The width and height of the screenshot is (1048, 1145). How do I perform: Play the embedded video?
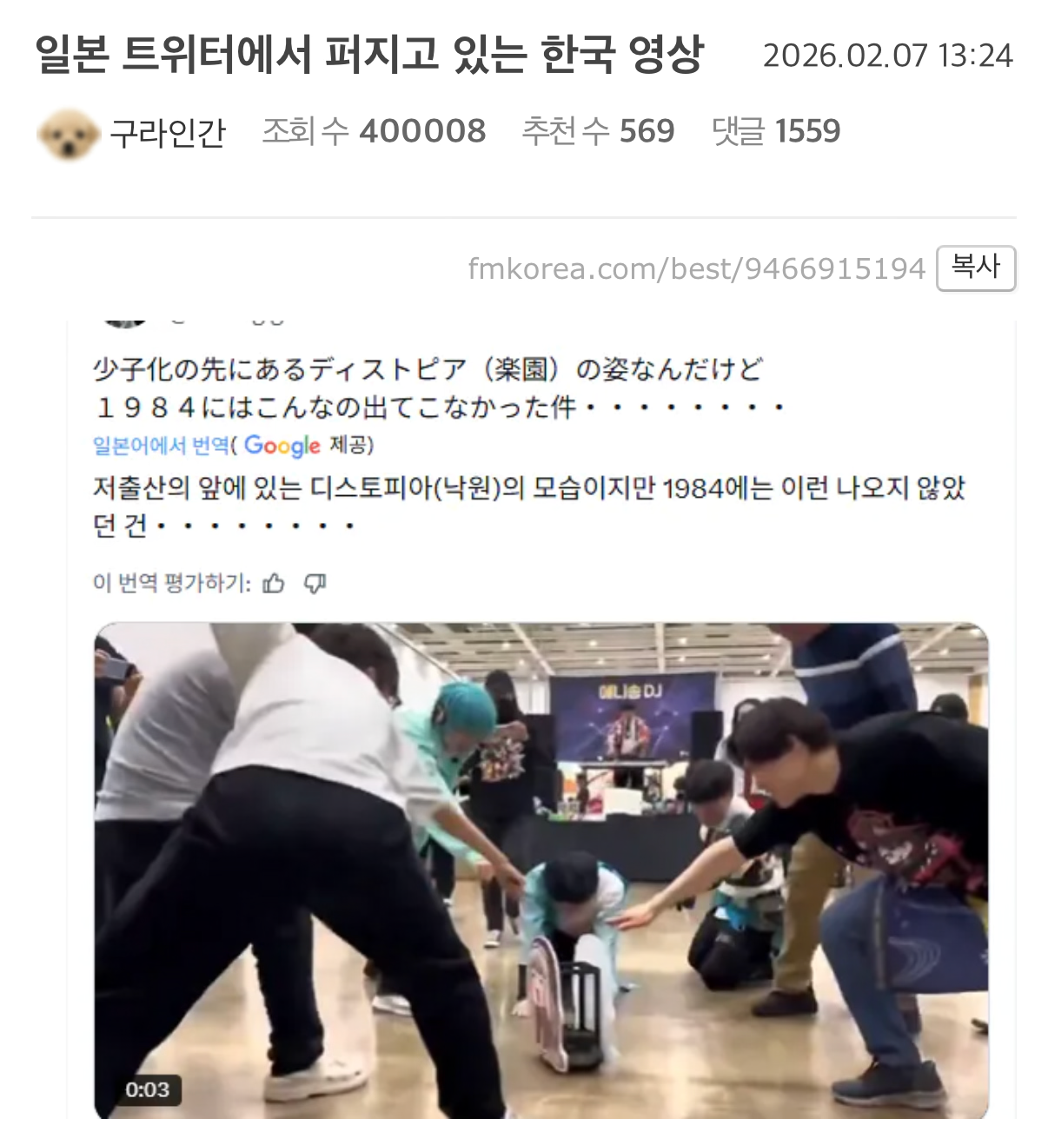(x=541, y=870)
